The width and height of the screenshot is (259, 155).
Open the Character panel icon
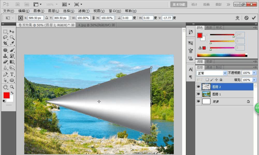[191, 70]
